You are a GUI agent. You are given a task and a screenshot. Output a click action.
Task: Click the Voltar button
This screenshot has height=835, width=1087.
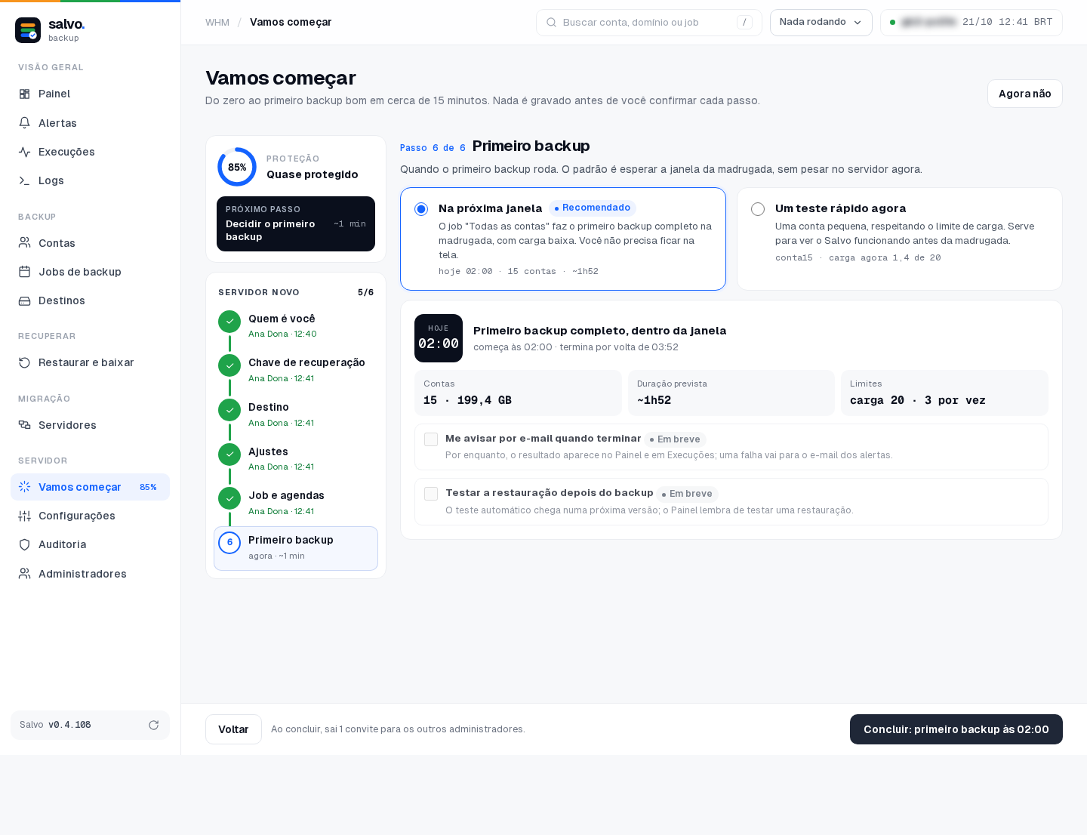[233, 729]
